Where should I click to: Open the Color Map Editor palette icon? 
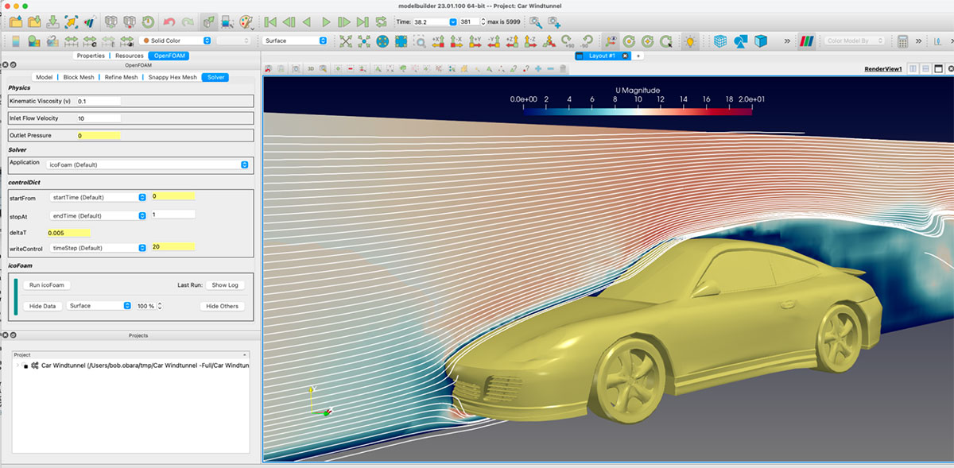(245, 22)
